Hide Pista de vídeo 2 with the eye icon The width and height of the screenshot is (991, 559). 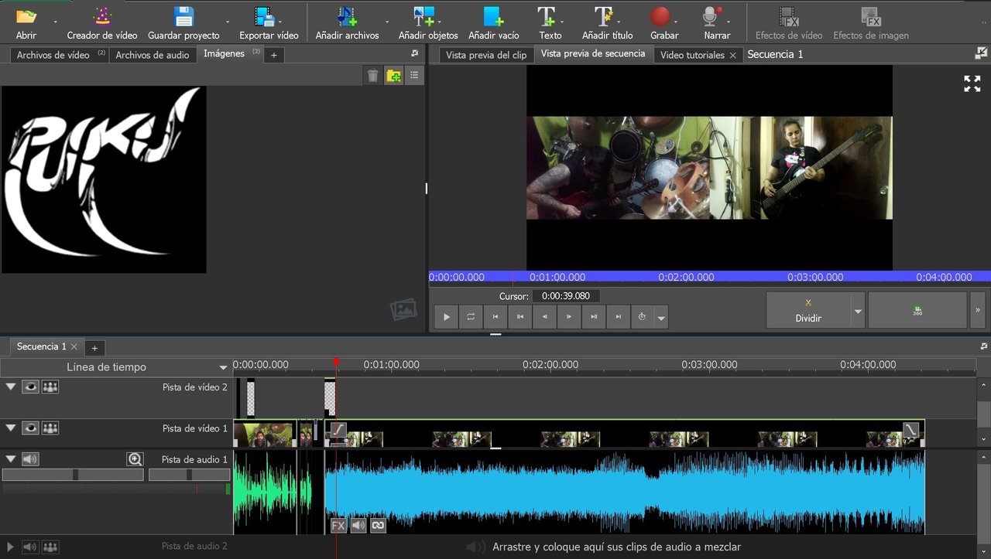pyautogui.click(x=30, y=387)
